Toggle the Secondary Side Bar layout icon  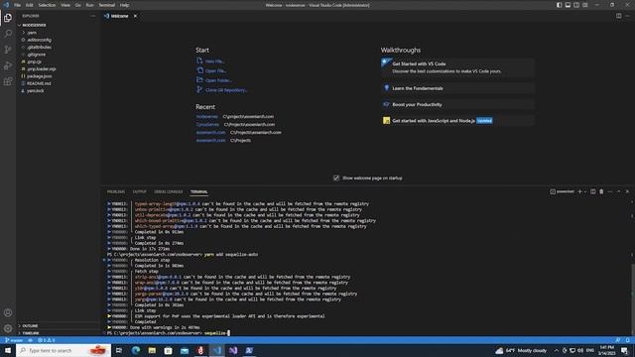(576, 5)
